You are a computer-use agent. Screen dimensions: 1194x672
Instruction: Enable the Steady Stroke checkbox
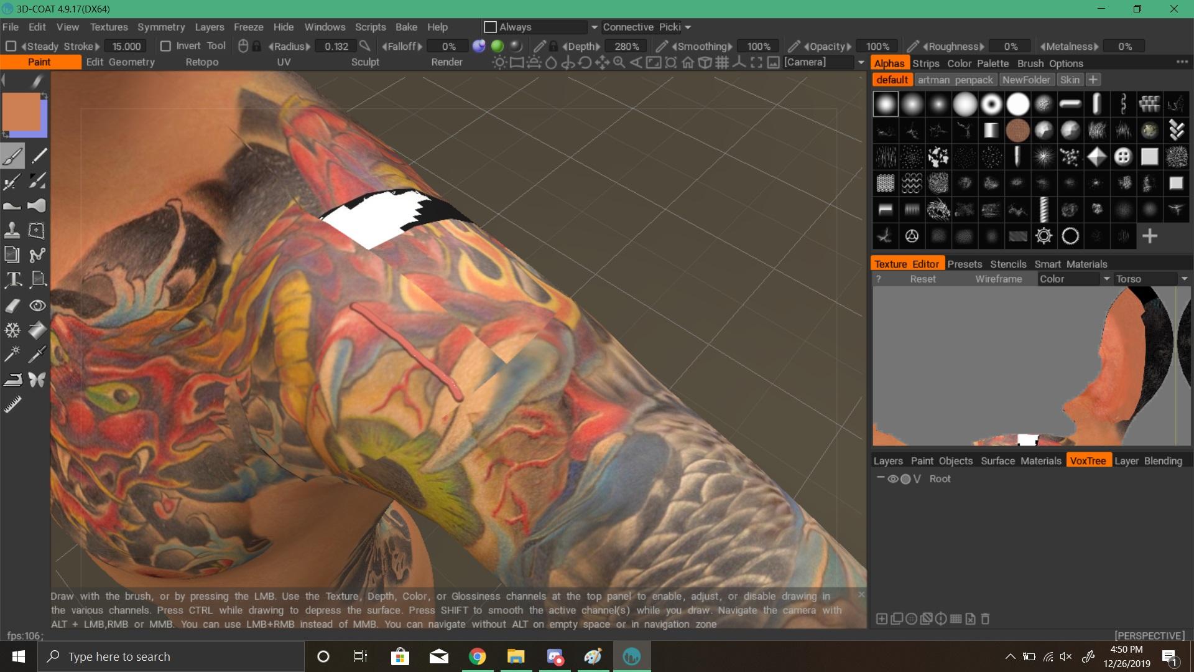click(x=11, y=46)
